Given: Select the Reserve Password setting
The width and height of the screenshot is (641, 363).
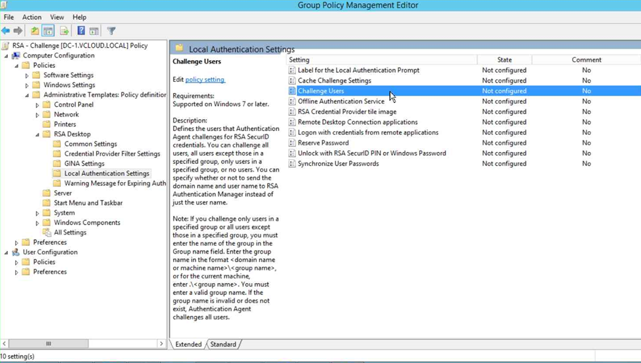Looking at the screenshot, I should pos(323,143).
